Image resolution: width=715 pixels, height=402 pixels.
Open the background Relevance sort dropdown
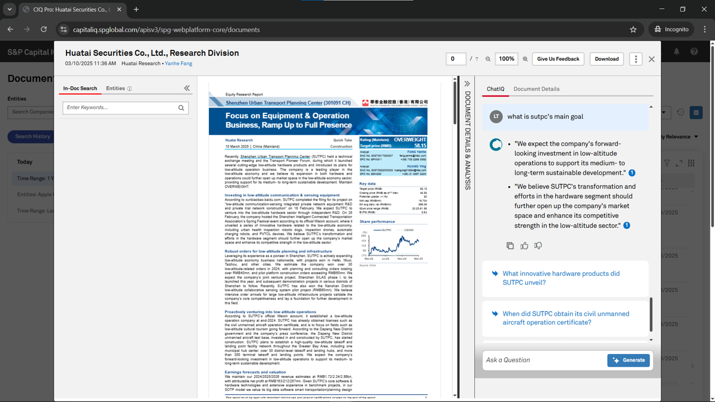coord(680,137)
